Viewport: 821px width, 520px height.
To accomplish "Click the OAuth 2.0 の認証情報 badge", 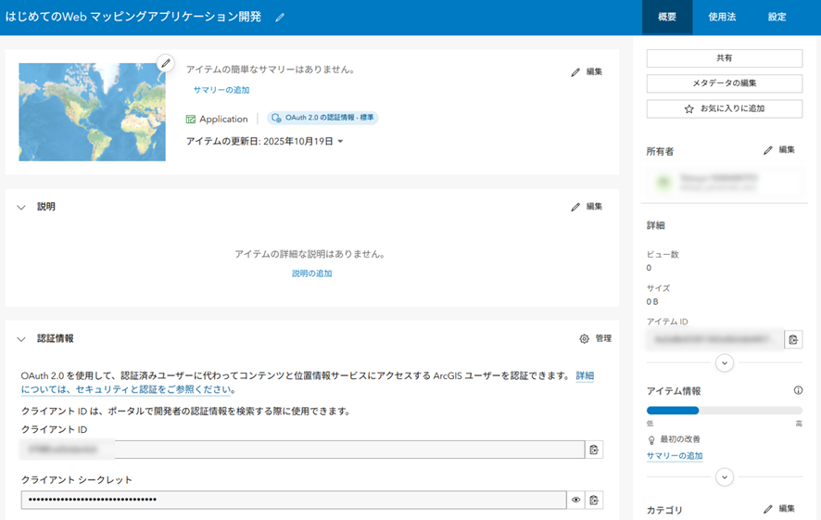I will tap(322, 118).
